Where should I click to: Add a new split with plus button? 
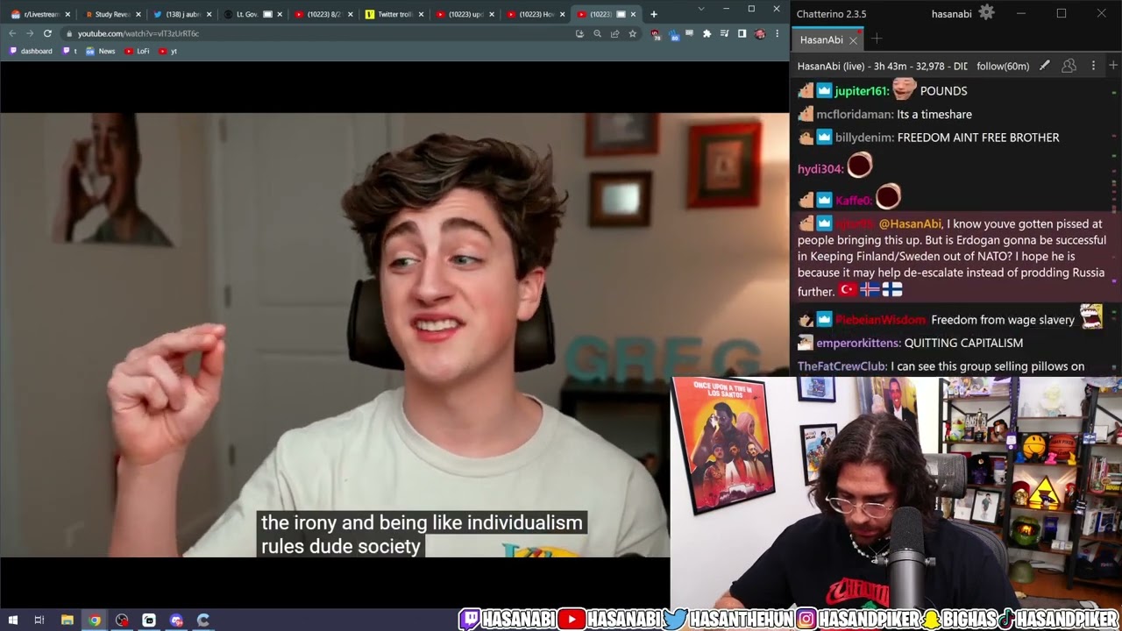point(1113,66)
